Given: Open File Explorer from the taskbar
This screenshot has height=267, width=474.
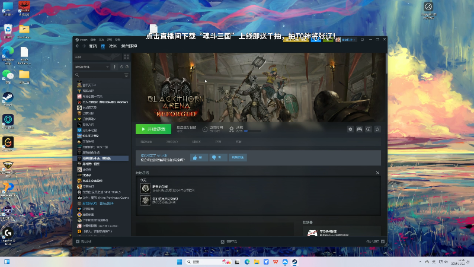Looking at the screenshot, I should click(257, 262).
